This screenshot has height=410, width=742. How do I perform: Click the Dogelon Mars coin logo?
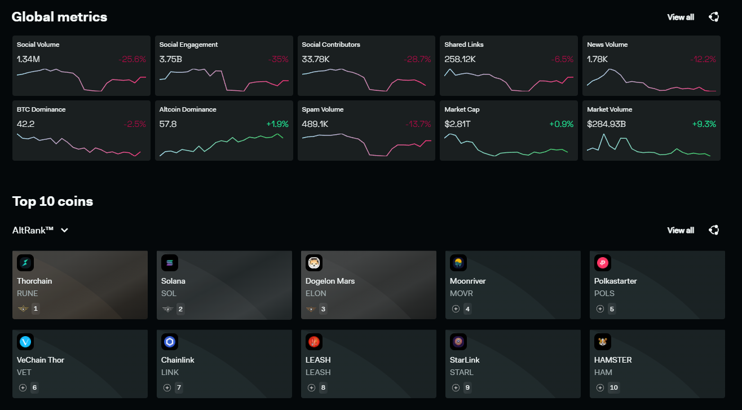[314, 263]
